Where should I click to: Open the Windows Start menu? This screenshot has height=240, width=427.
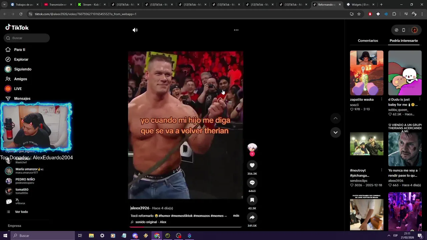[x=5, y=236]
